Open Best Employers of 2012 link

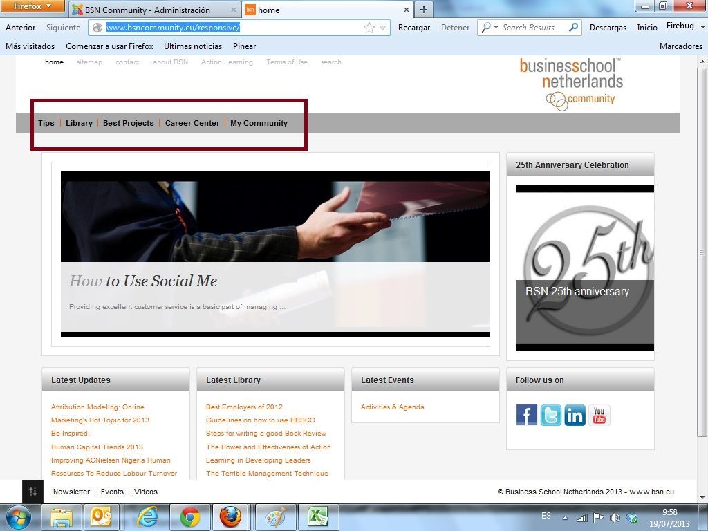coord(244,407)
